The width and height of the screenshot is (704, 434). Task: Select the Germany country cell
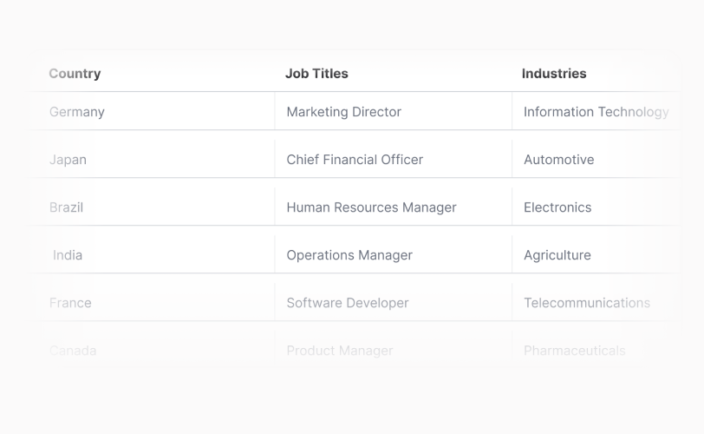click(x=77, y=112)
